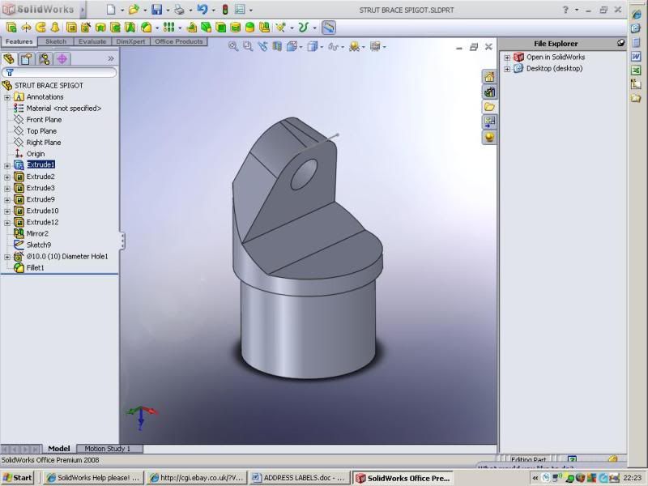Expand the Diameter Hole1 feature node
The image size is (648, 486).
point(7,257)
